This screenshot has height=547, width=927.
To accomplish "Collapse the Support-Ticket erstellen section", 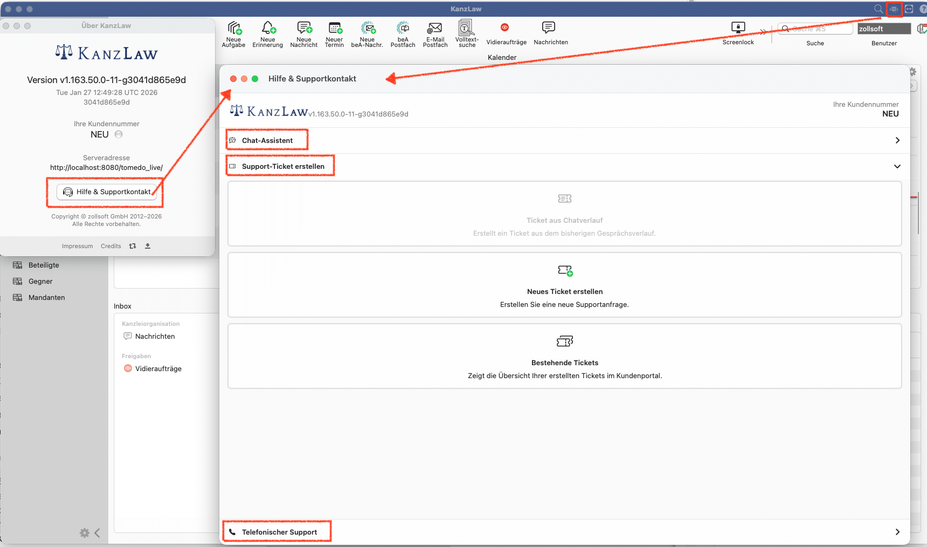I will coord(897,167).
